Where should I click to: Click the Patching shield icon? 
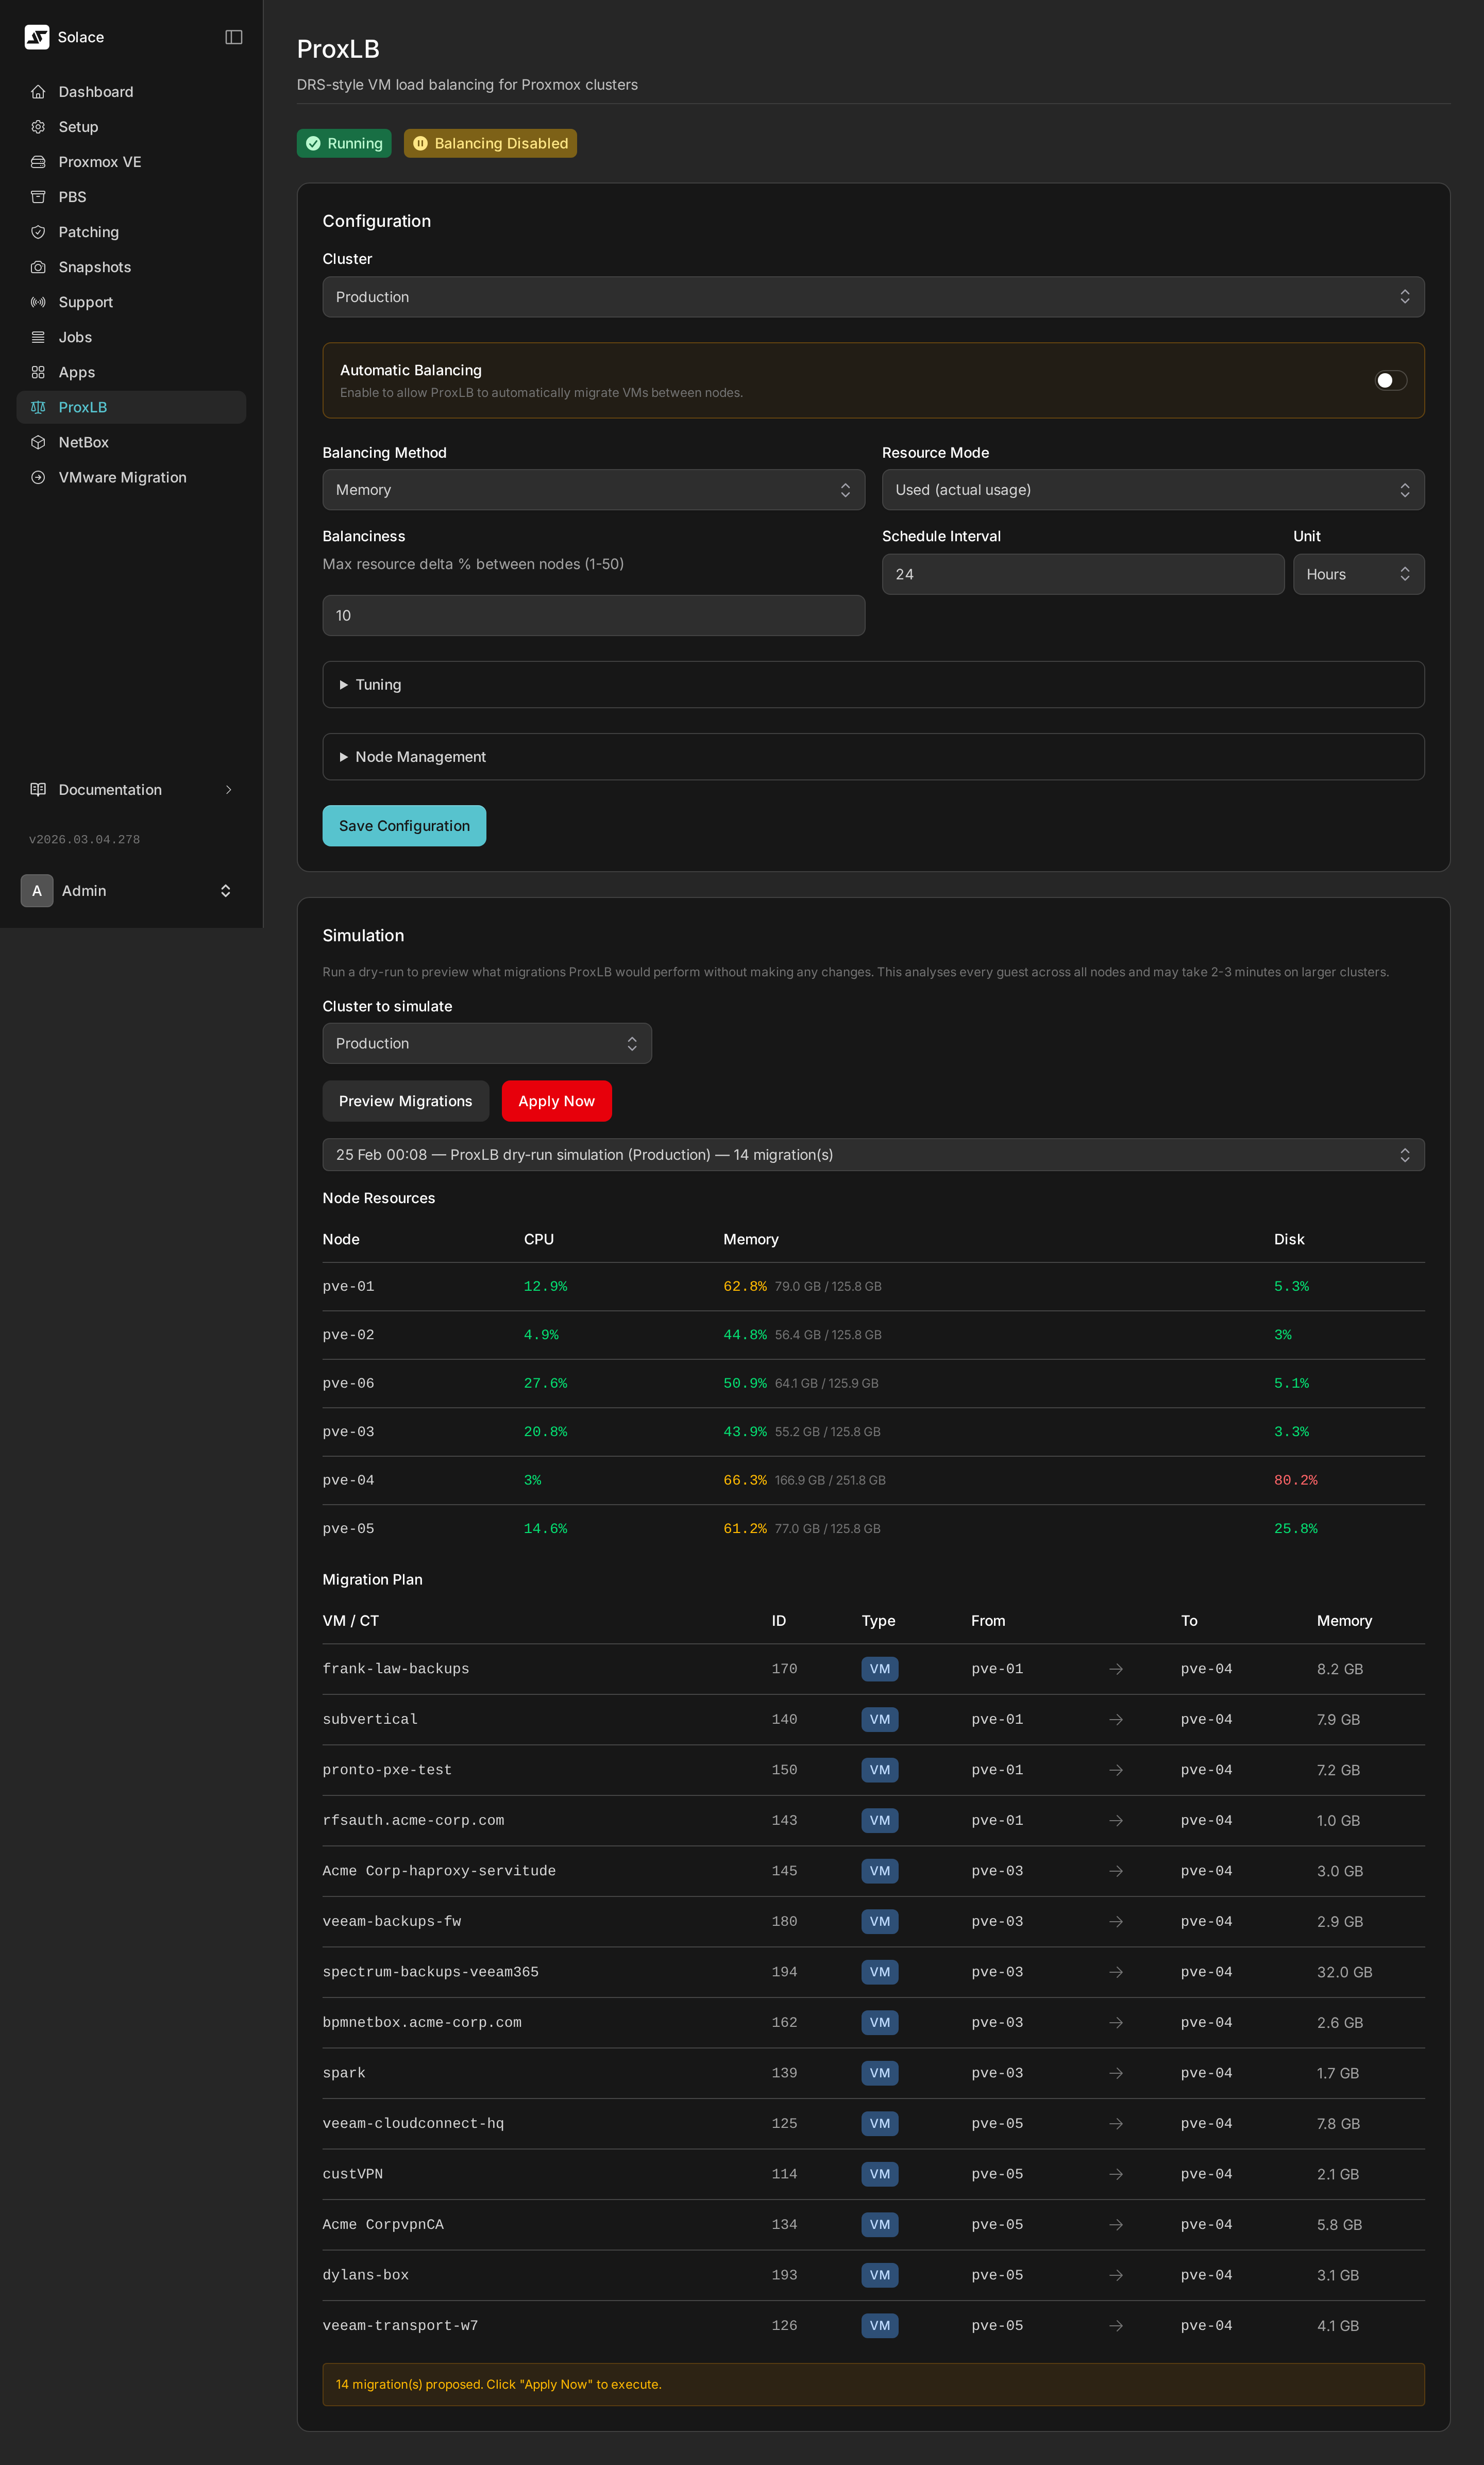(38, 232)
